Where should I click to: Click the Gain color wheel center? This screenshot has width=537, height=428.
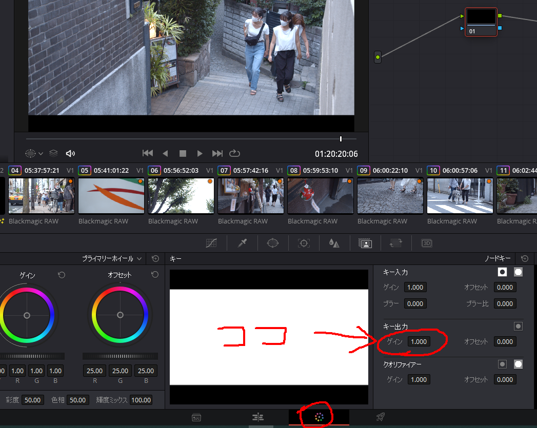(x=27, y=315)
